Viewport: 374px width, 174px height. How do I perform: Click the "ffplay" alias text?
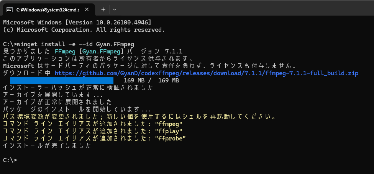(168, 131)
